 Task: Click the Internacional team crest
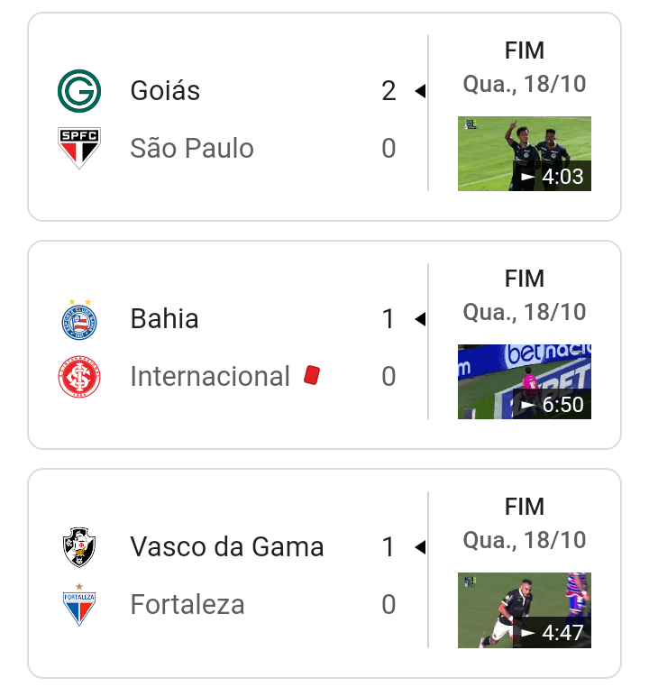click(79, 377)
